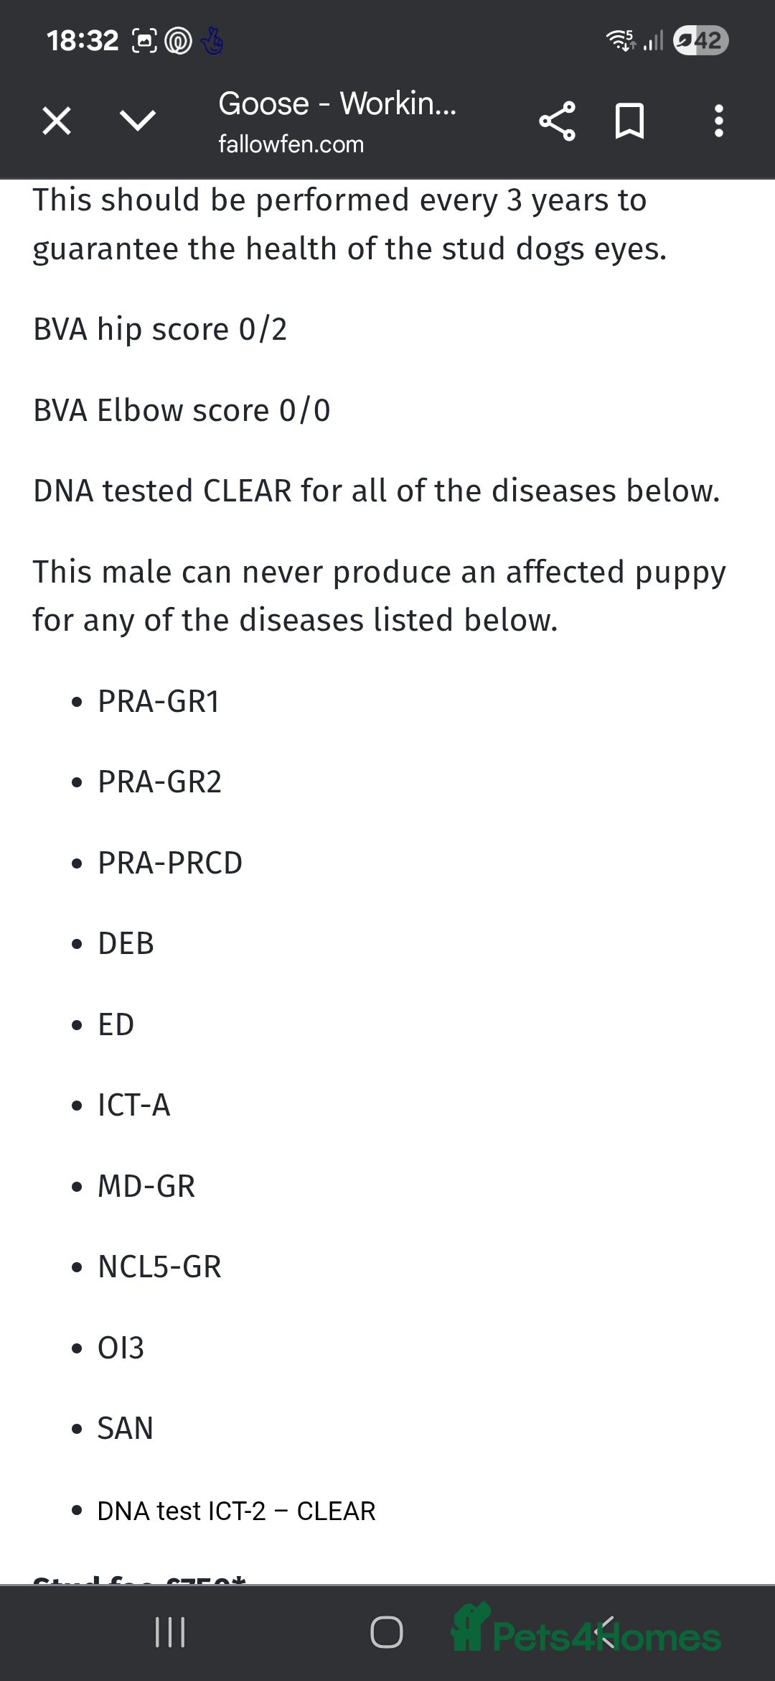The height and width of the screenshot is (1681, 775).
Task: Tap the Android recent apps button
Action: (170, 1632)
